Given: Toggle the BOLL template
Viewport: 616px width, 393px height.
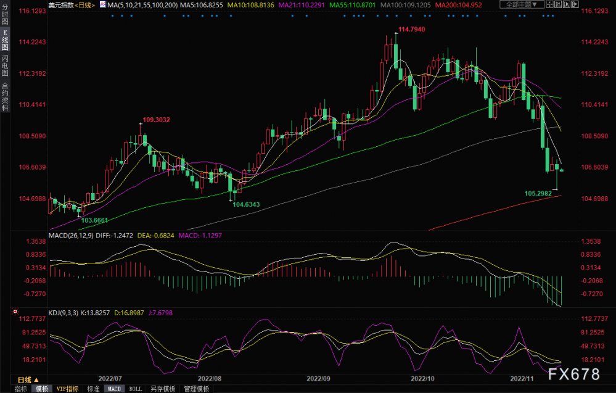Looking at the screenshot, I should point(136,389).
